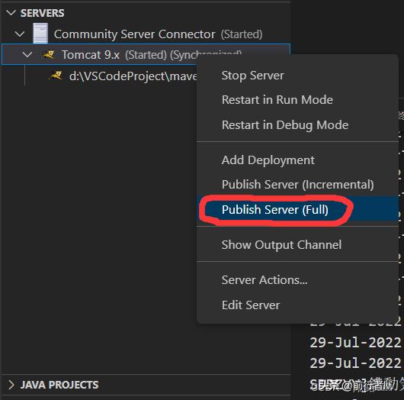
Task: Open Show Output Channel entry
Action: (x=297, y=244)
